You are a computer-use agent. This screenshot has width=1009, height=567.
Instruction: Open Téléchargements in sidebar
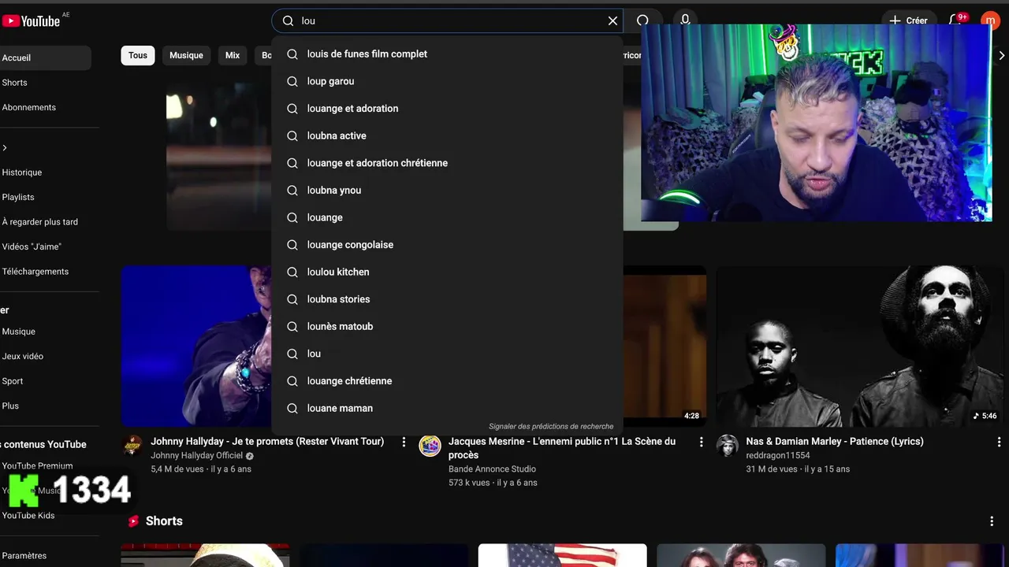pyautogui.click(x=46, y=272)
